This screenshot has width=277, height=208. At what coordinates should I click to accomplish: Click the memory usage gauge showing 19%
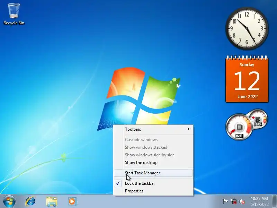coord(258,119)
